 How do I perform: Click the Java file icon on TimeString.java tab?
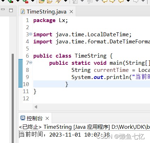(x=23, y=12)
